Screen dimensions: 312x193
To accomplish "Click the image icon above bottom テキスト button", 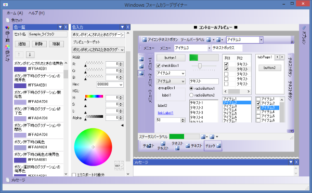I will pyautogui.click(x=163, y=144).
